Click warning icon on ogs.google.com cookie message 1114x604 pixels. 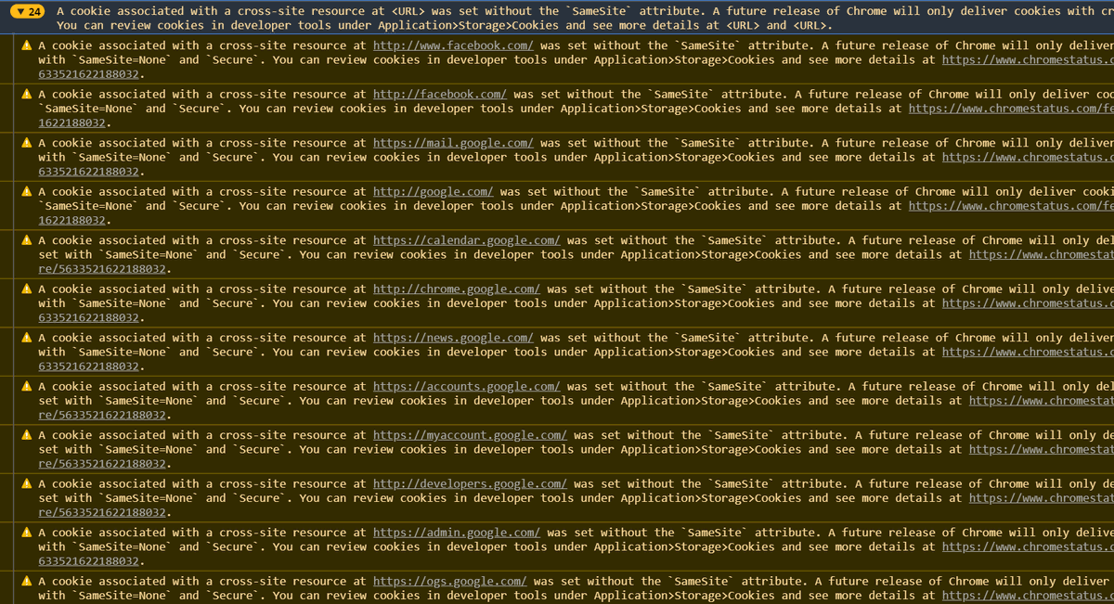[x=27, y=582]
